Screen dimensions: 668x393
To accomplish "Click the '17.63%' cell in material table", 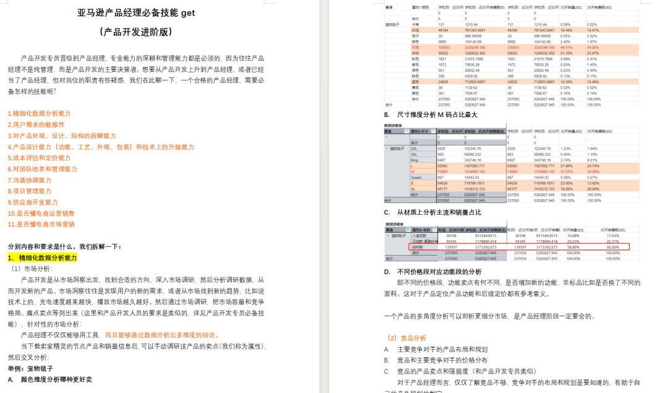I will (x=612, y=236).
